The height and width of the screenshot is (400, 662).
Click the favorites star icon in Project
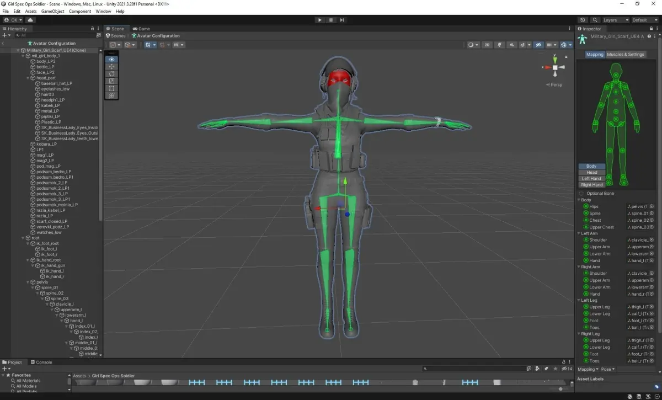click(555, 369)
